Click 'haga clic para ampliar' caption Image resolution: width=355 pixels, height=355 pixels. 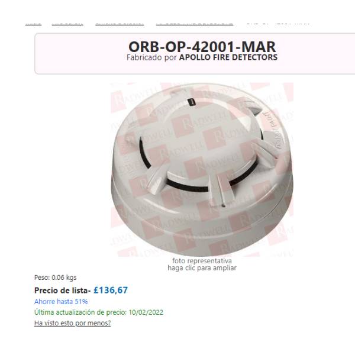coord(202,268)
